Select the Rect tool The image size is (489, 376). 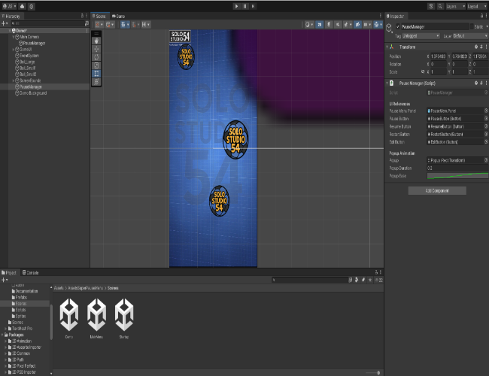click(96, 74)
